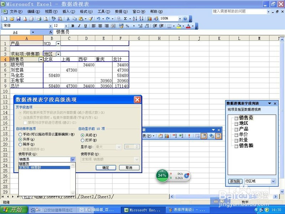Enable the 打开 radio under 自动显示前

coord(83,140)
